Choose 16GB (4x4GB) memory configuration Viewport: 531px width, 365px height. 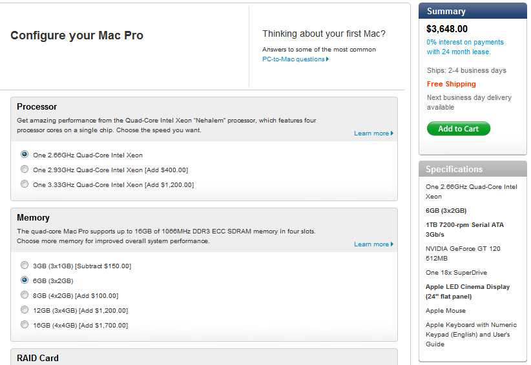coord(25,325)
